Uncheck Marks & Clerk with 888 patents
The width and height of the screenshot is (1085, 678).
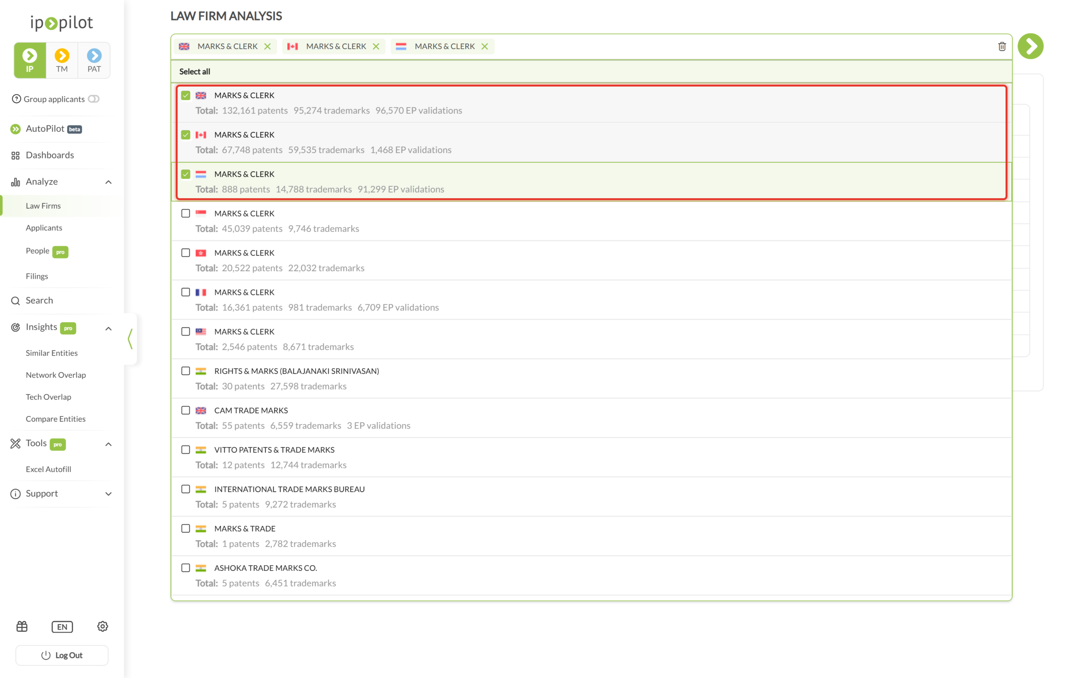click(x=186, y=175)
